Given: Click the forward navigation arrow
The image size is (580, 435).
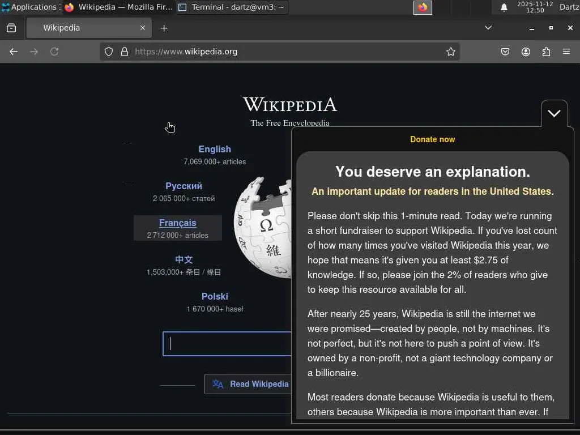Looking at the screenshot, I should click(33, 52).
